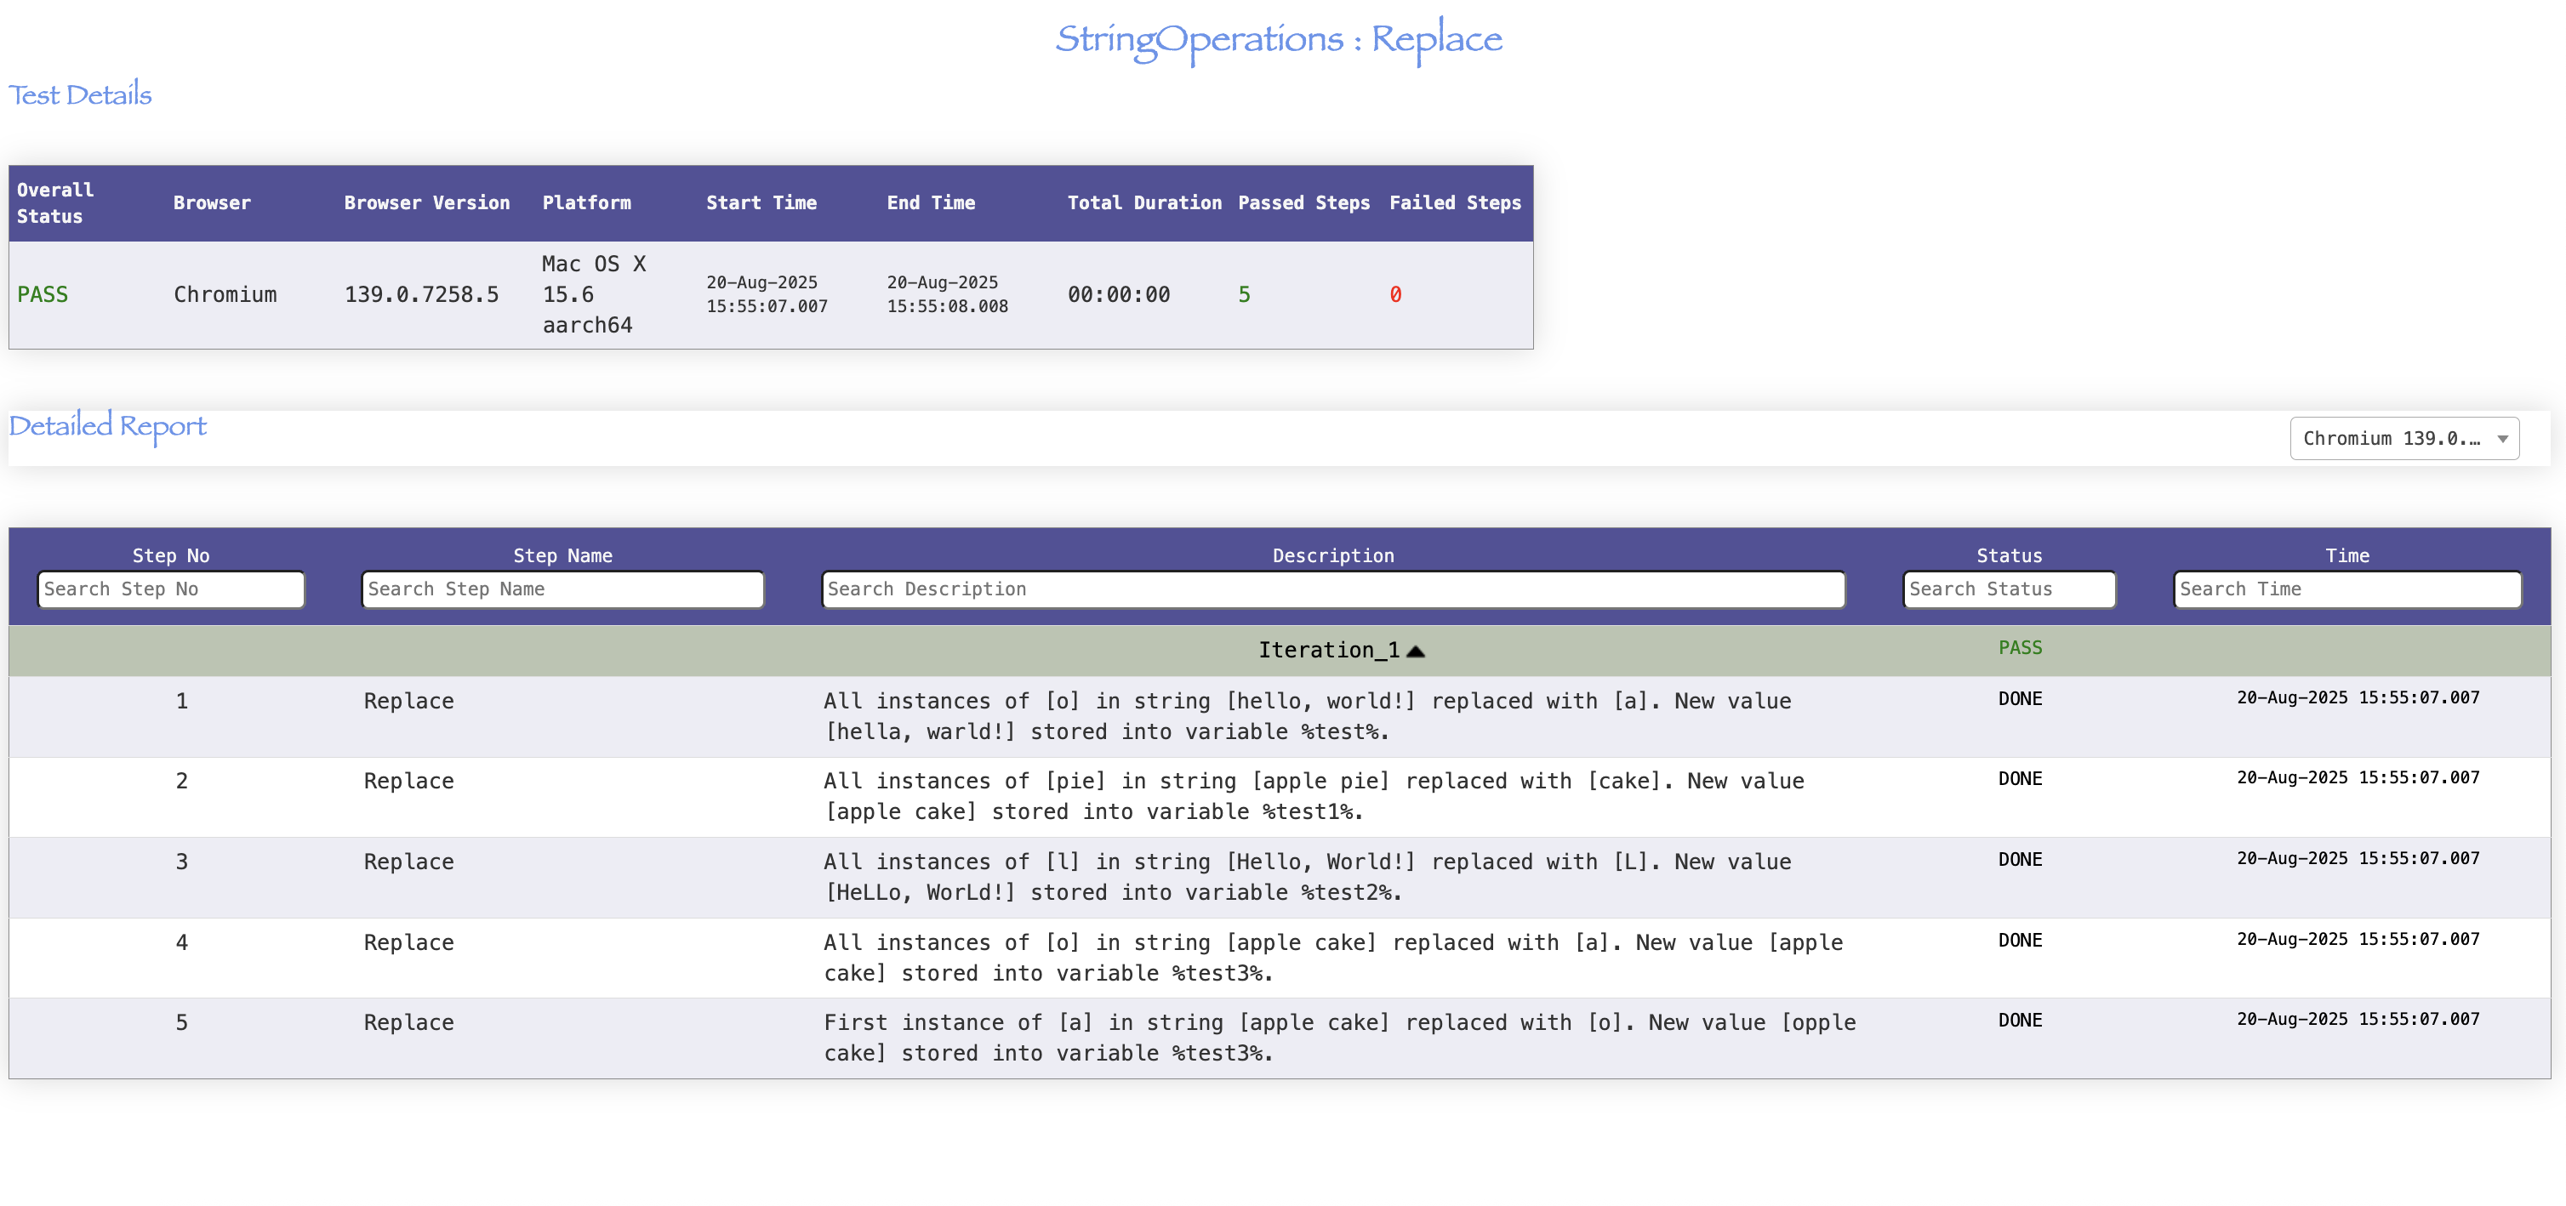Click the Search Time input
The image size is (2566, 1206).
(x=2346, y=589)
